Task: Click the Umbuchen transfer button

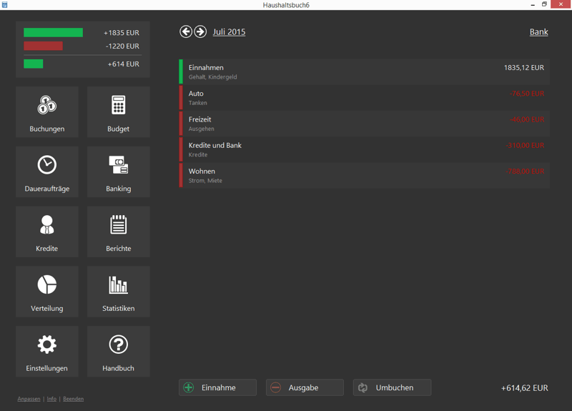Action: coord(392,387)
